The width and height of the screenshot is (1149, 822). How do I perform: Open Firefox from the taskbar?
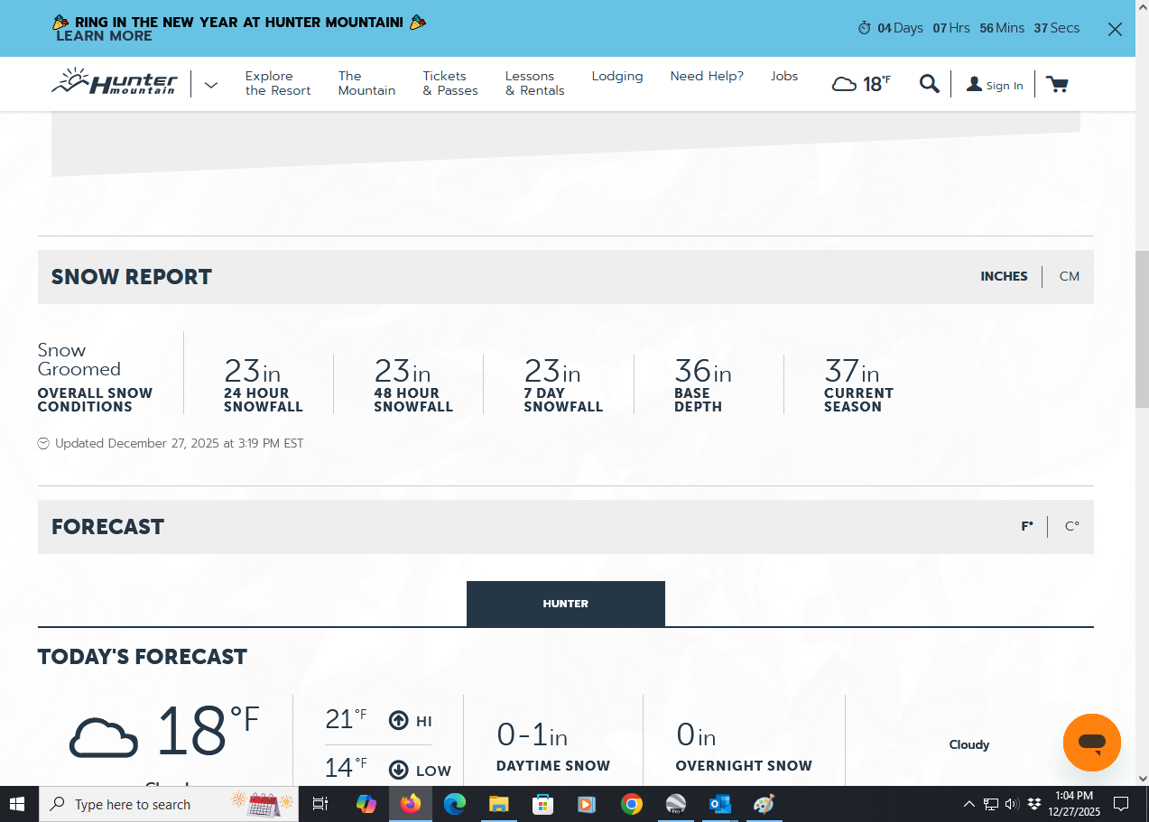pyautogui.click(x=411, y=804)
